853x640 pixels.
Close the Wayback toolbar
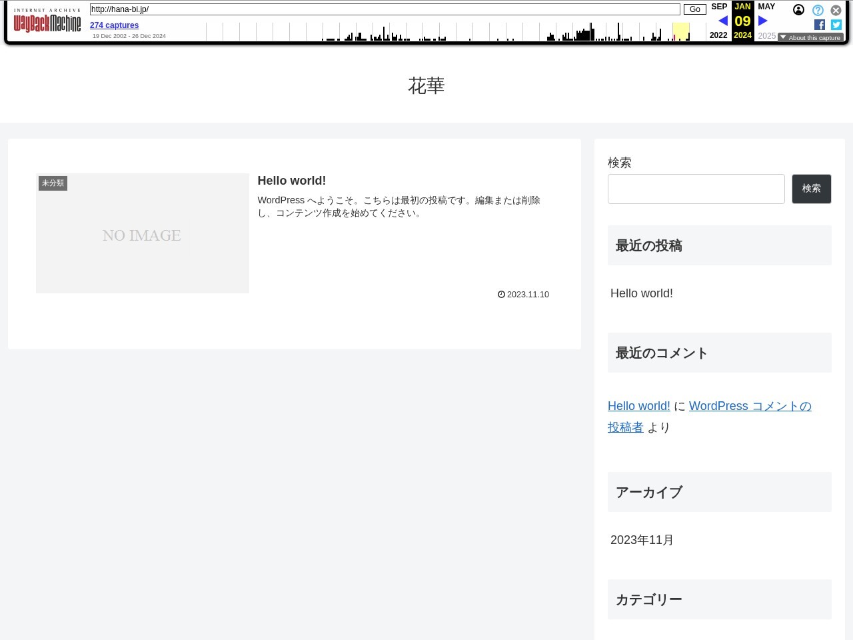(836, 10)
